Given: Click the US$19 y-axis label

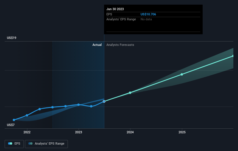Looking at the screenshot, I should (x=12, y=38).
